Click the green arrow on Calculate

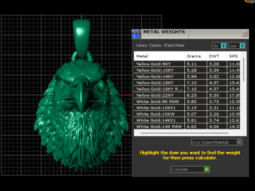207,169
